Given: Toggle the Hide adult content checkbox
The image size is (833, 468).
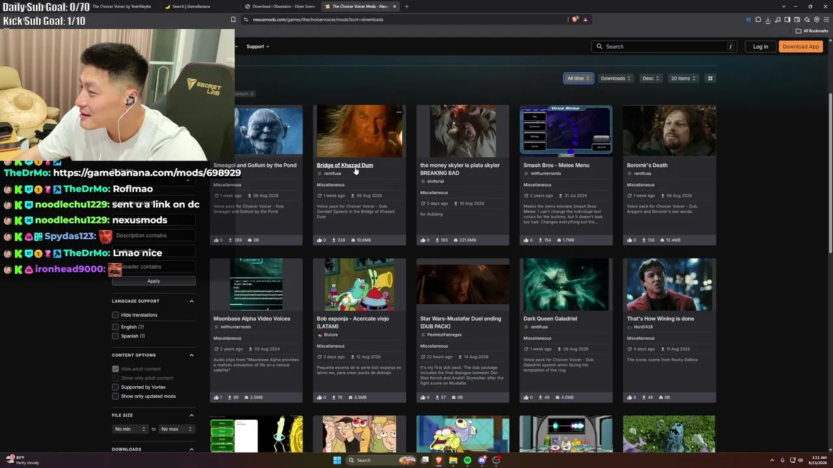Looking at the screenshot, I should tap(115, 369).
